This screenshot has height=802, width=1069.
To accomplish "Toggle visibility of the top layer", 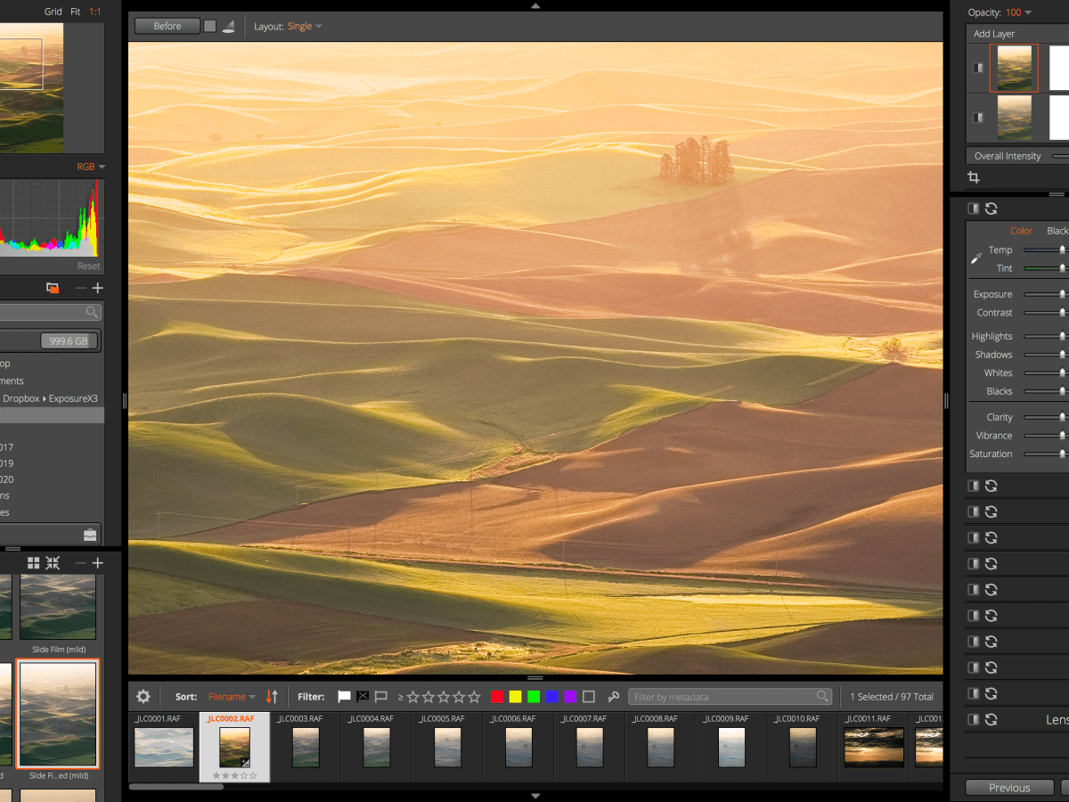I will click(x=978, y=69).
